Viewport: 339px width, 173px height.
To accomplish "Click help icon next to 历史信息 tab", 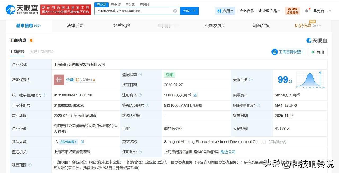I will point(319,26).
